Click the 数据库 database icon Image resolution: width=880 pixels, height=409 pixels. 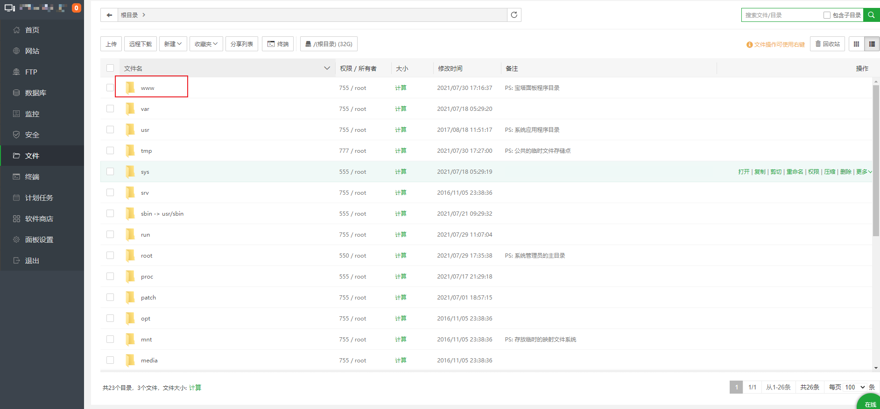point(16,93)
